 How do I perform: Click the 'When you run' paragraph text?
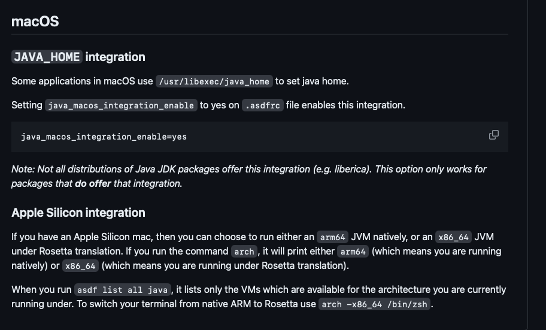pyautogui.click(x=259, y=297)
